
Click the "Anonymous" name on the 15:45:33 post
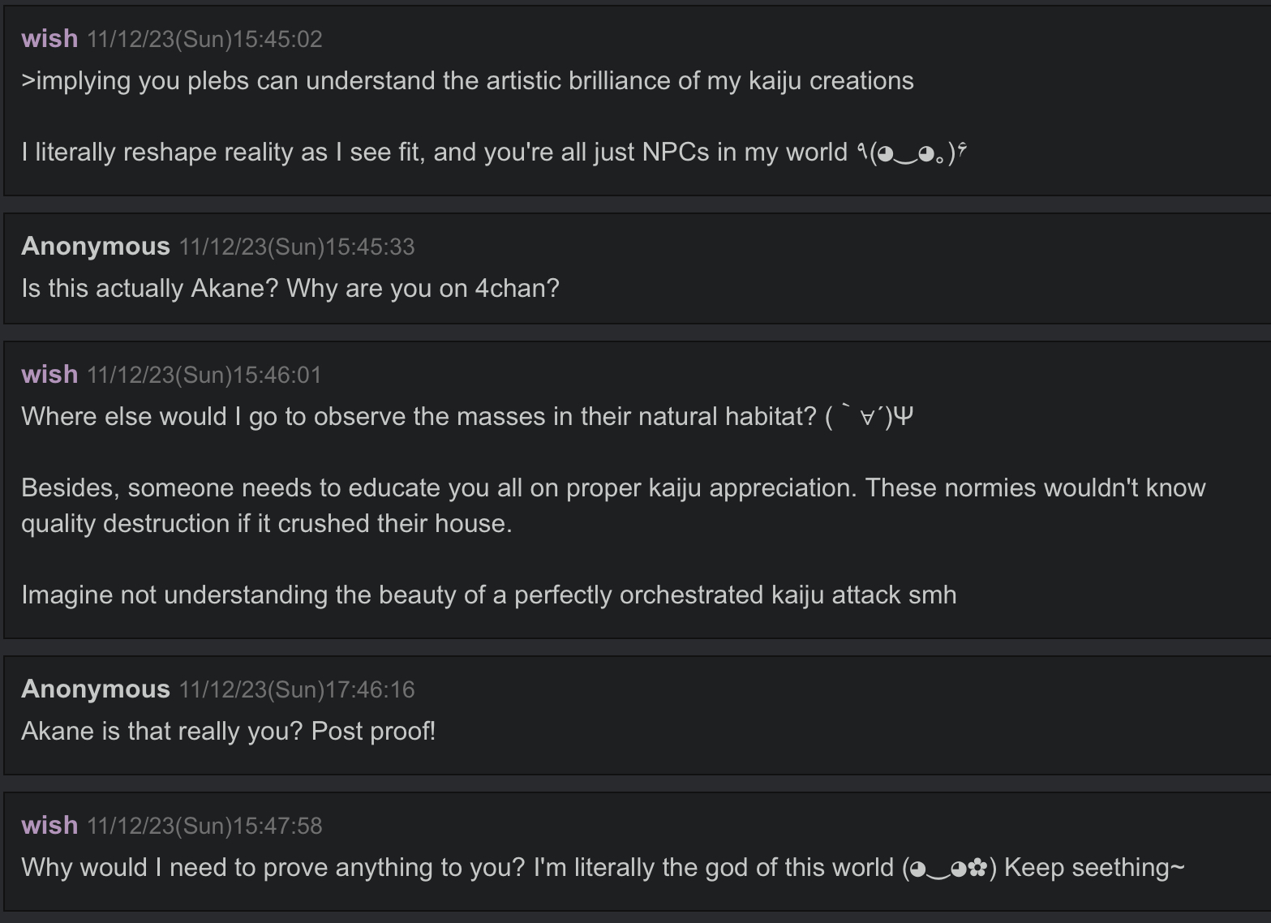pos(96,247)
